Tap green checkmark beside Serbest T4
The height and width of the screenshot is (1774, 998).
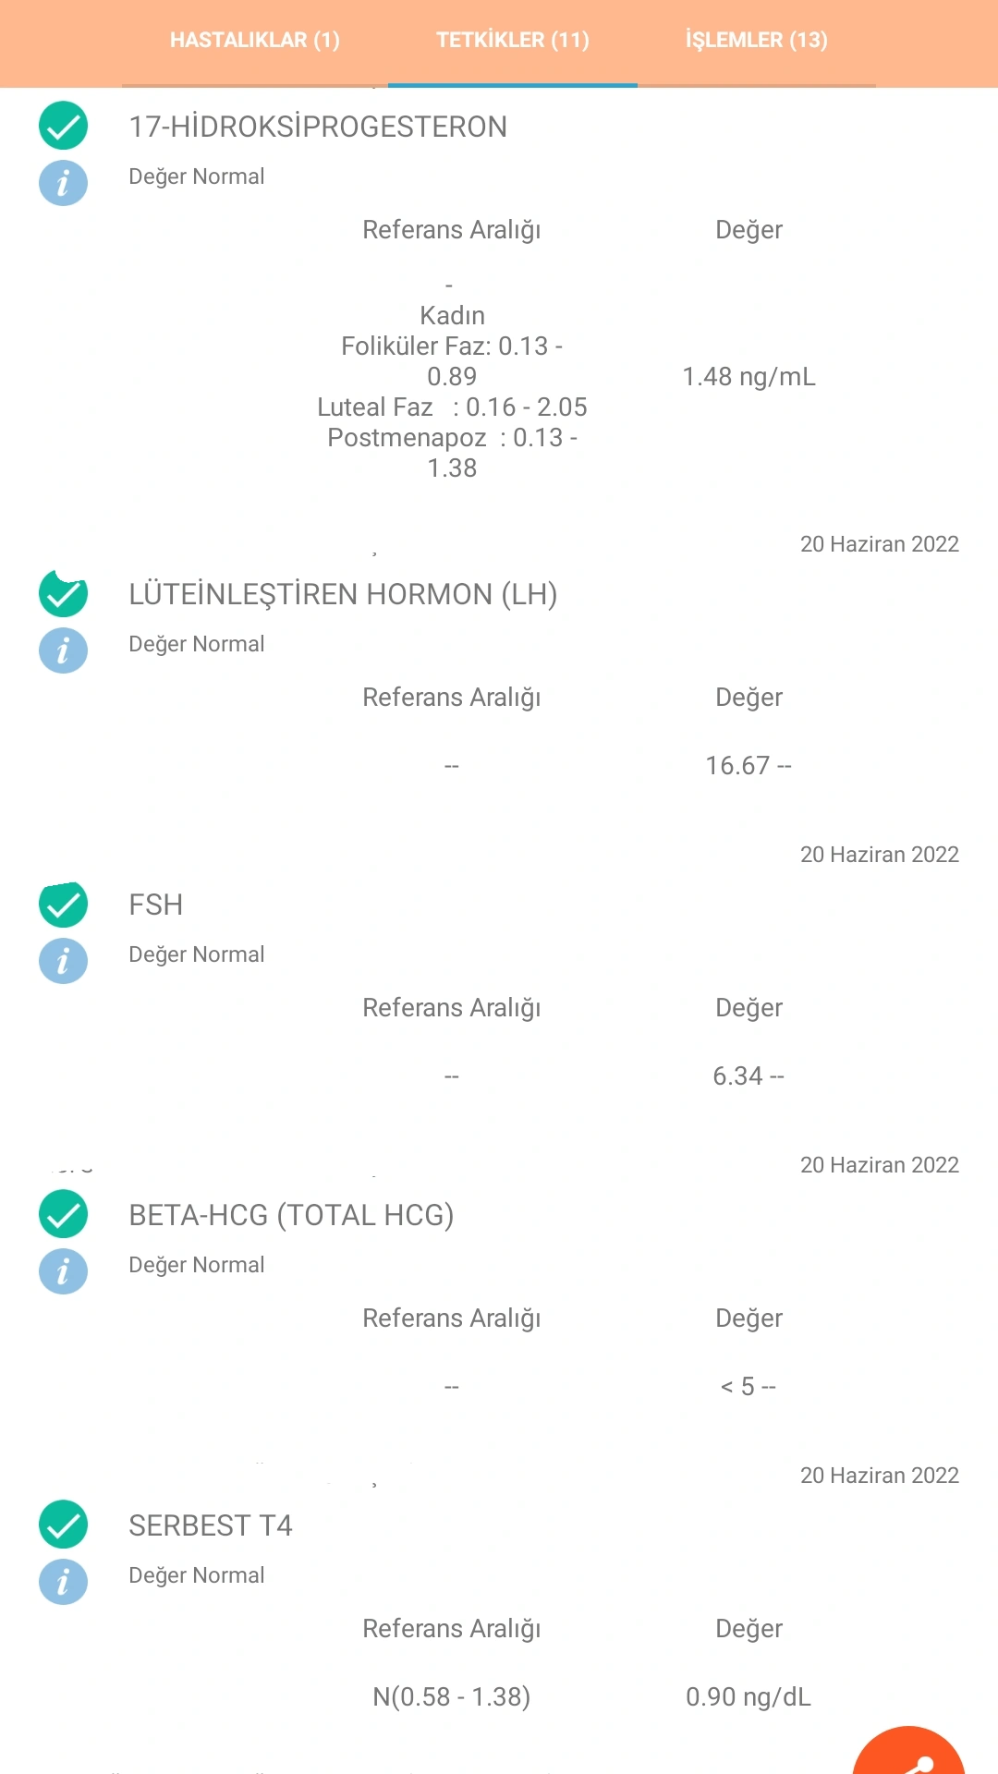click(63, 1525)
